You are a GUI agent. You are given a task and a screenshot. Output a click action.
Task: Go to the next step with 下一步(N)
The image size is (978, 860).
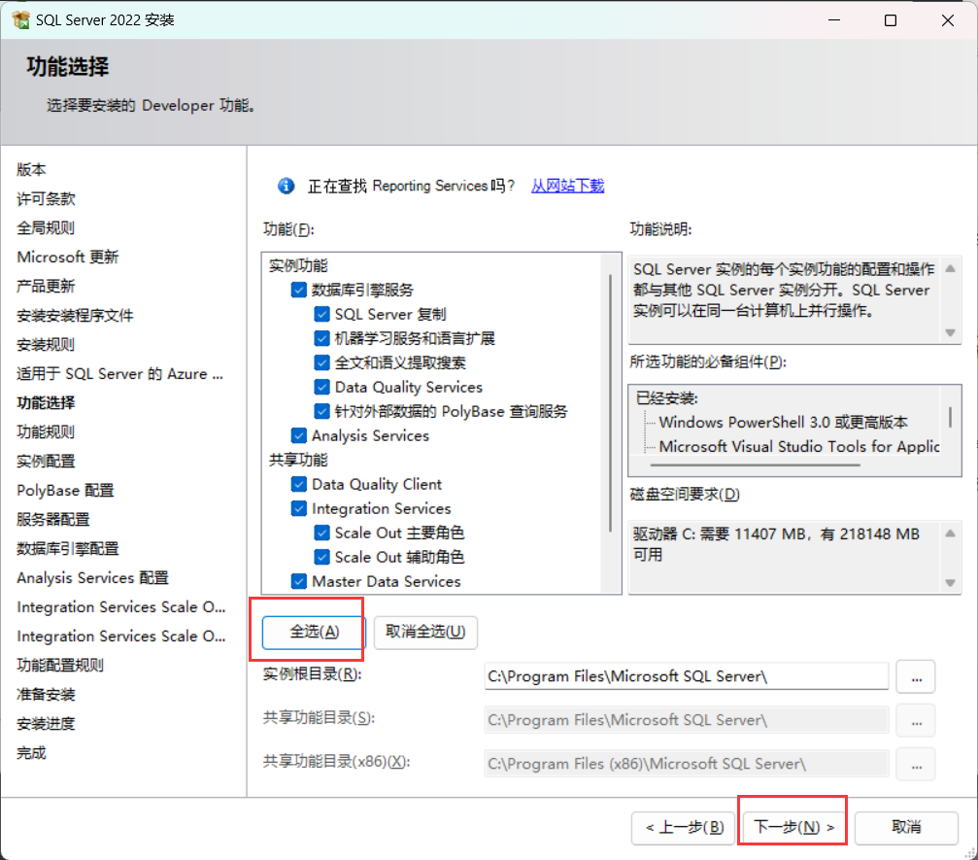pyautogui.click(x=793, y=828)
